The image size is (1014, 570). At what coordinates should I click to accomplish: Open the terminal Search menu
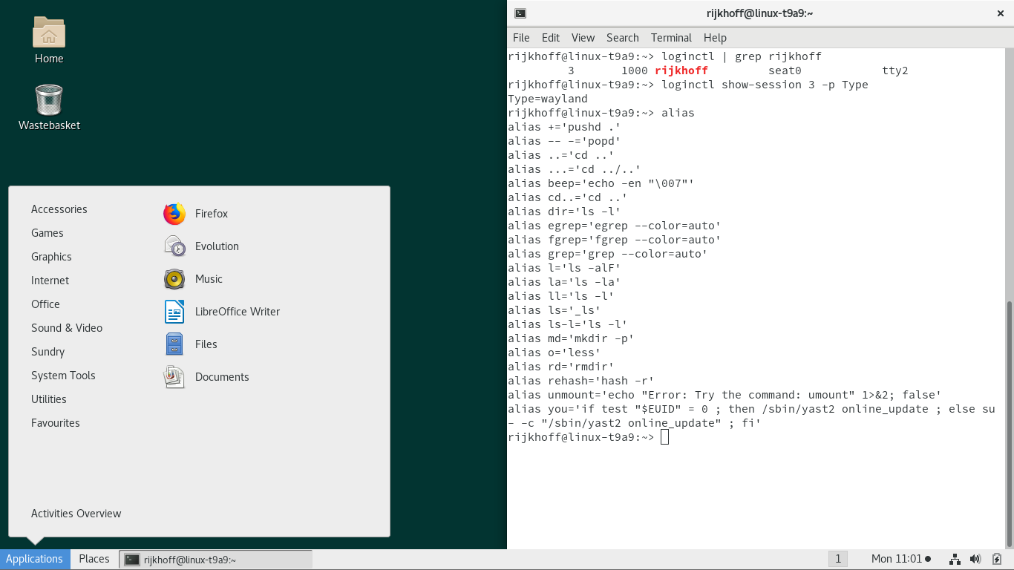pyautogui.click(x=622, y=38)
